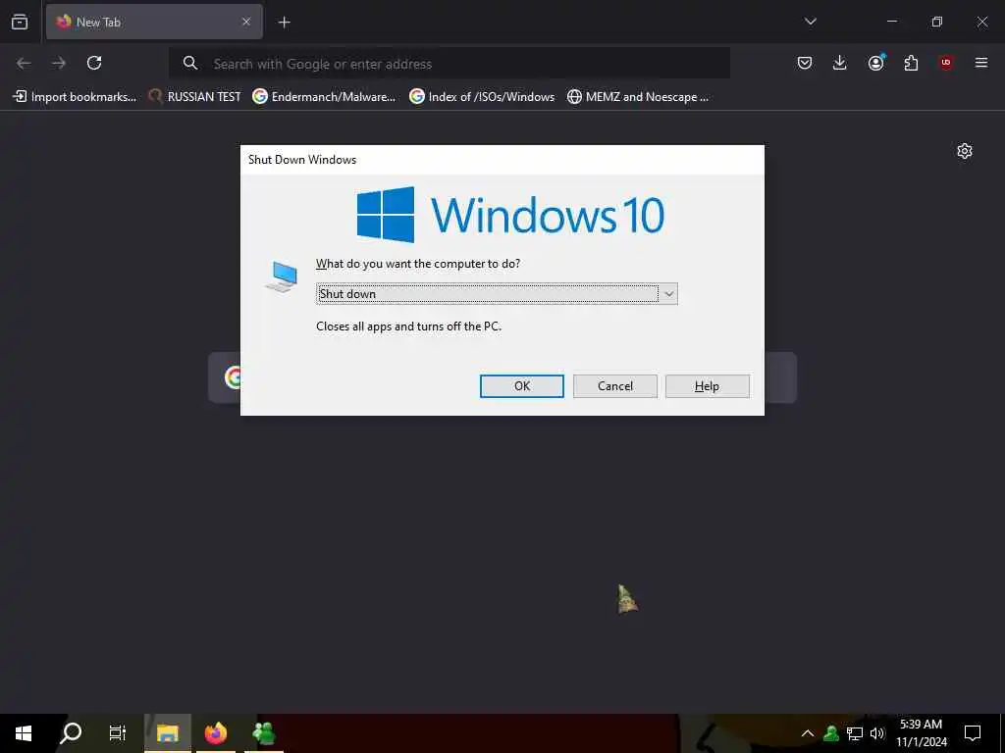
Task: Open new tab personalize gear icon
Action: 965,151
